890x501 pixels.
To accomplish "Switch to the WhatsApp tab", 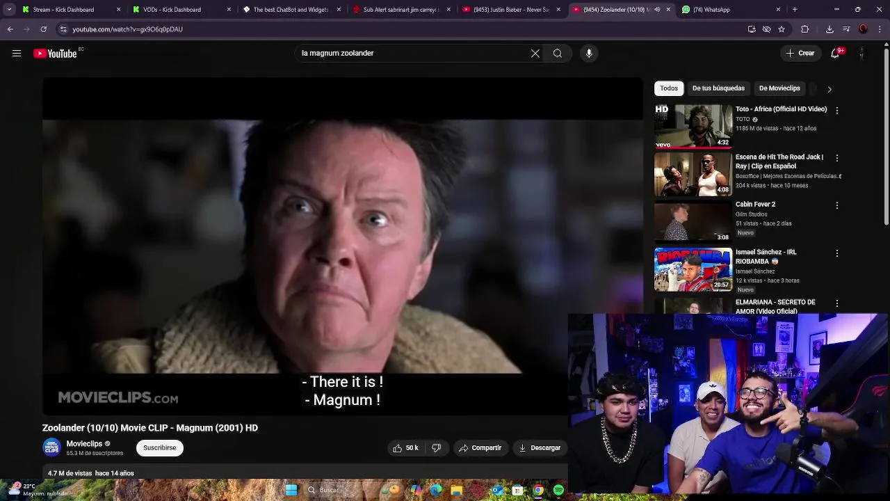I will pos(730,10).
